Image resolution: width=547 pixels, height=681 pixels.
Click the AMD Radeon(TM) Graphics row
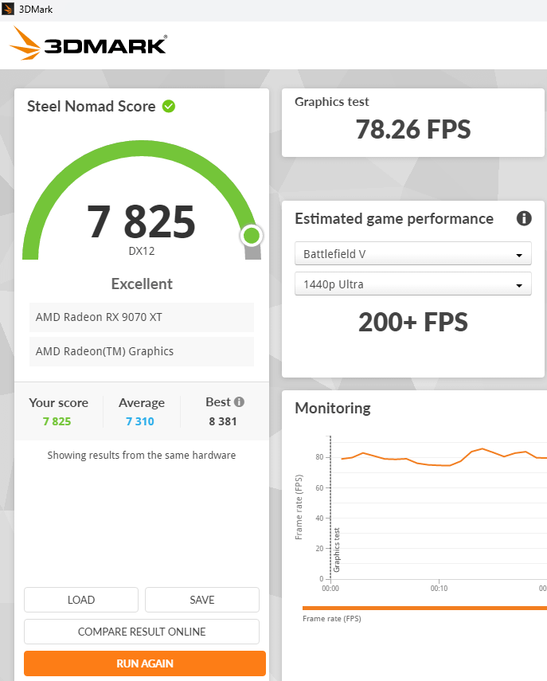(142, 351)
